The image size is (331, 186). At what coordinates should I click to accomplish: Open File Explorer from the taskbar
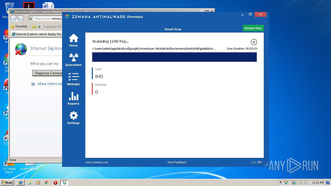(x=29, y=182)
